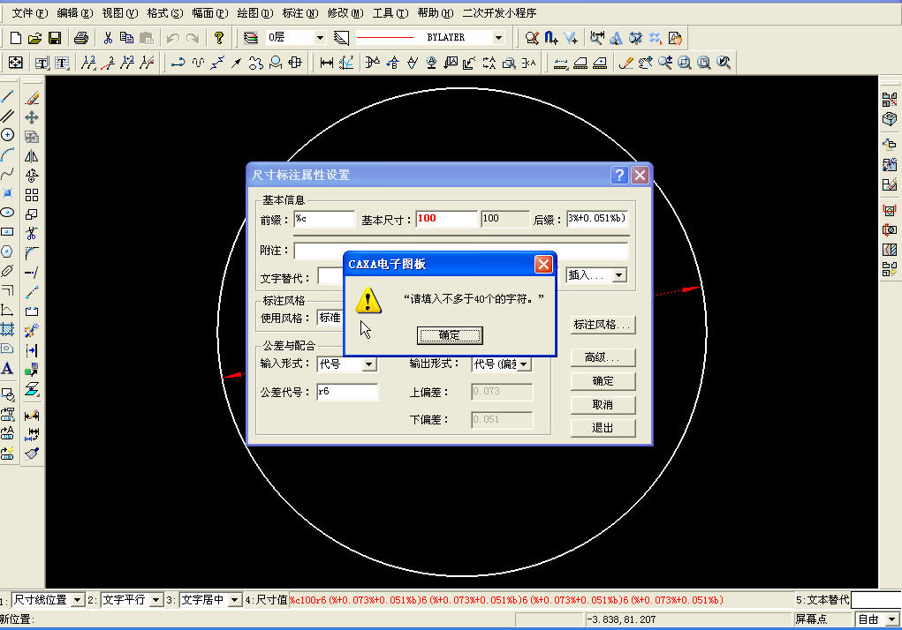Viewport: 902px width, 630px height.
Task: Click the Copy icon in toolbar
Action: pyautogui.click(x=126, y=38)
